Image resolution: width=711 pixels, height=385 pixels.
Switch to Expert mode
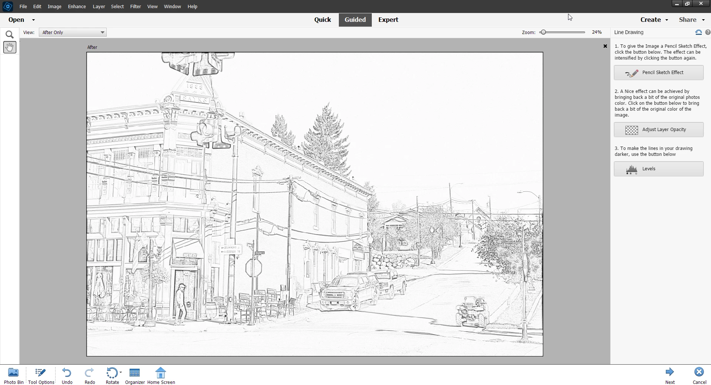388,20
